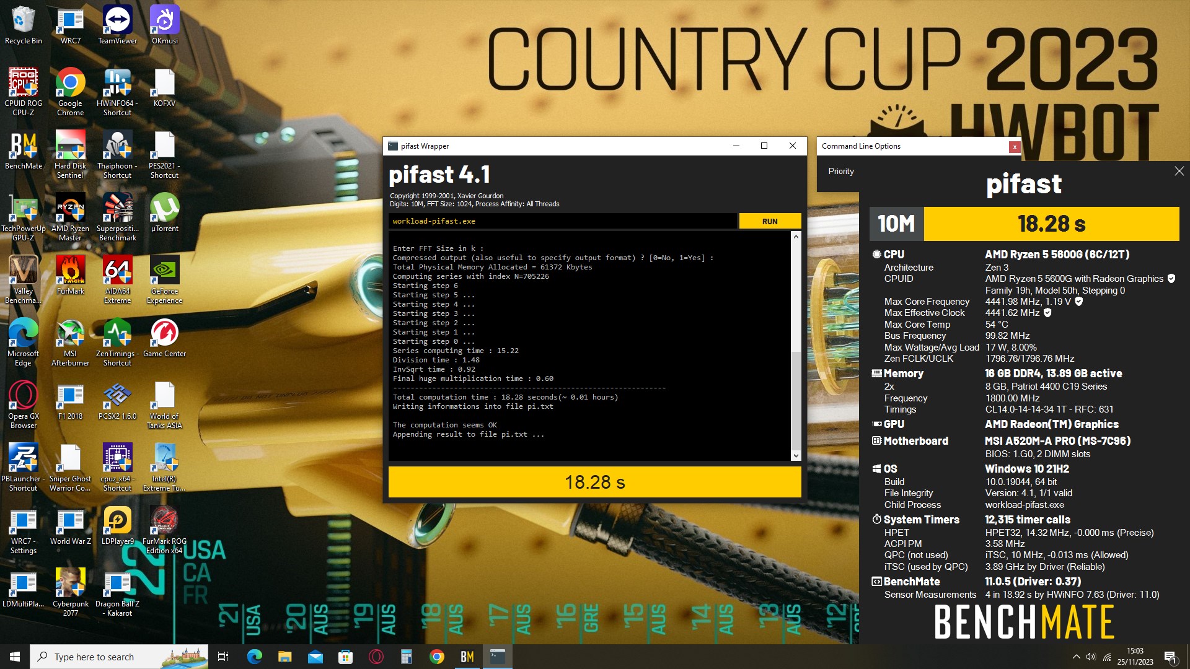Screen dimensions: 1190x669
Task: Open ZenTimings shortcut on desktop
Action: coord(117,341)
